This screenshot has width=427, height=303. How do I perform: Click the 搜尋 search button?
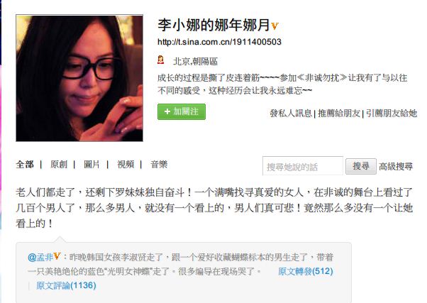(361, 166)
